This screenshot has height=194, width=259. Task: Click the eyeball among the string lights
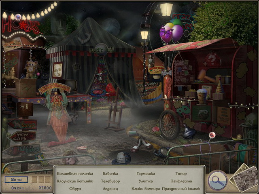18,17
